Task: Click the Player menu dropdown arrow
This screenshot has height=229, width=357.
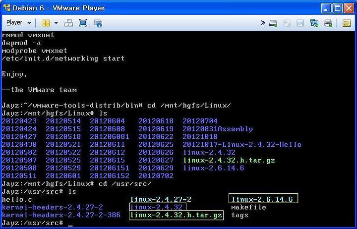Action: pyautogui.click(x=29, y=23)
